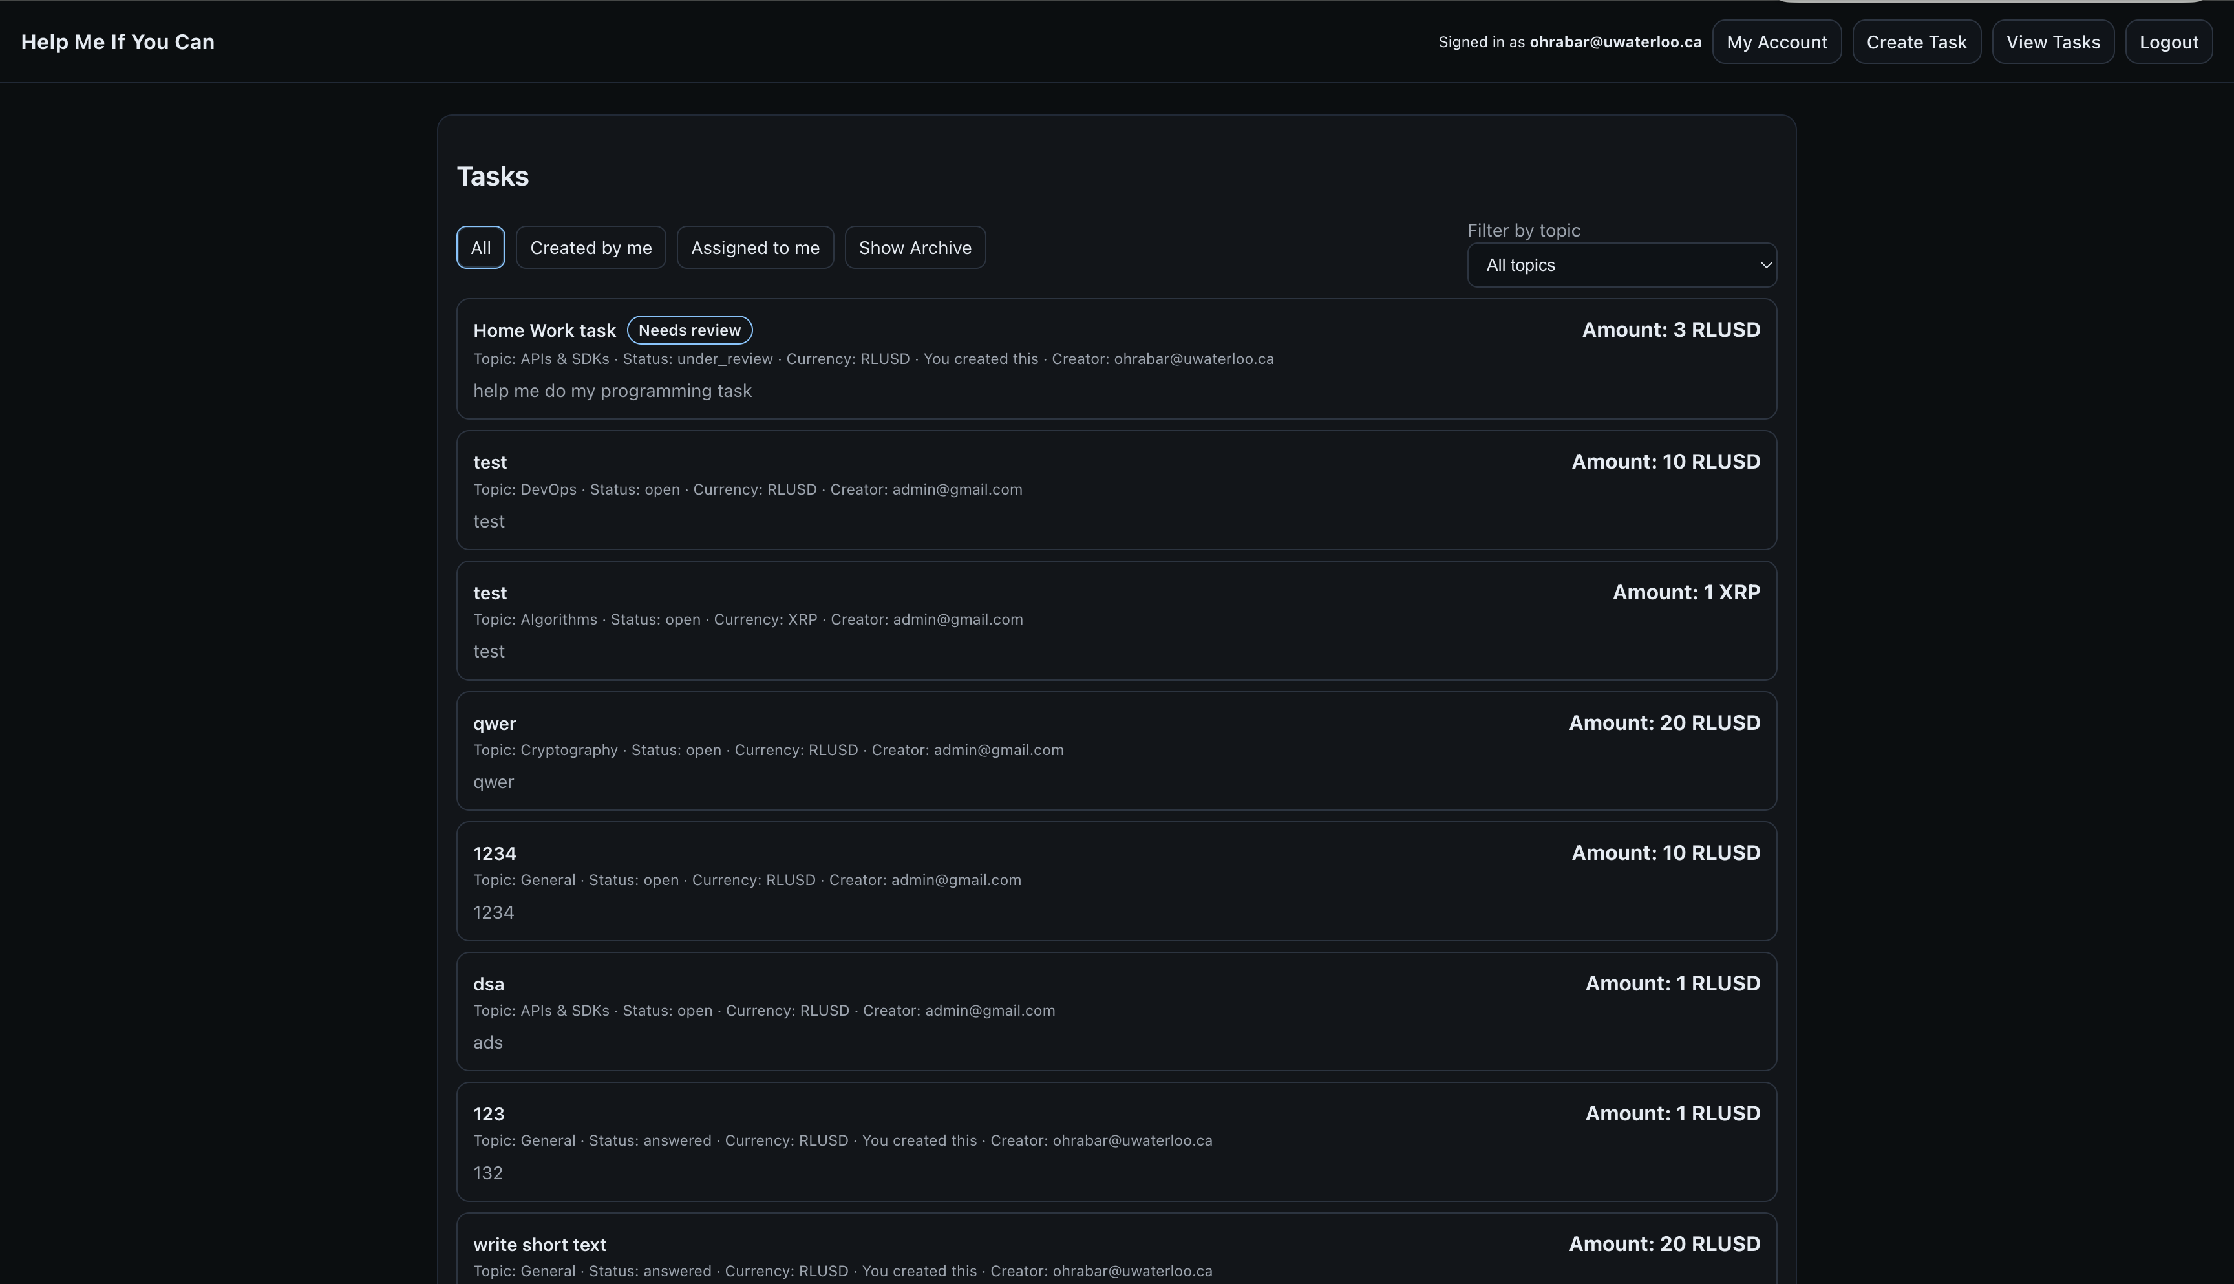This screenshot has width=2234, height=1284.
Task: Show tasks Assigned to me
Action: point(754,248)
